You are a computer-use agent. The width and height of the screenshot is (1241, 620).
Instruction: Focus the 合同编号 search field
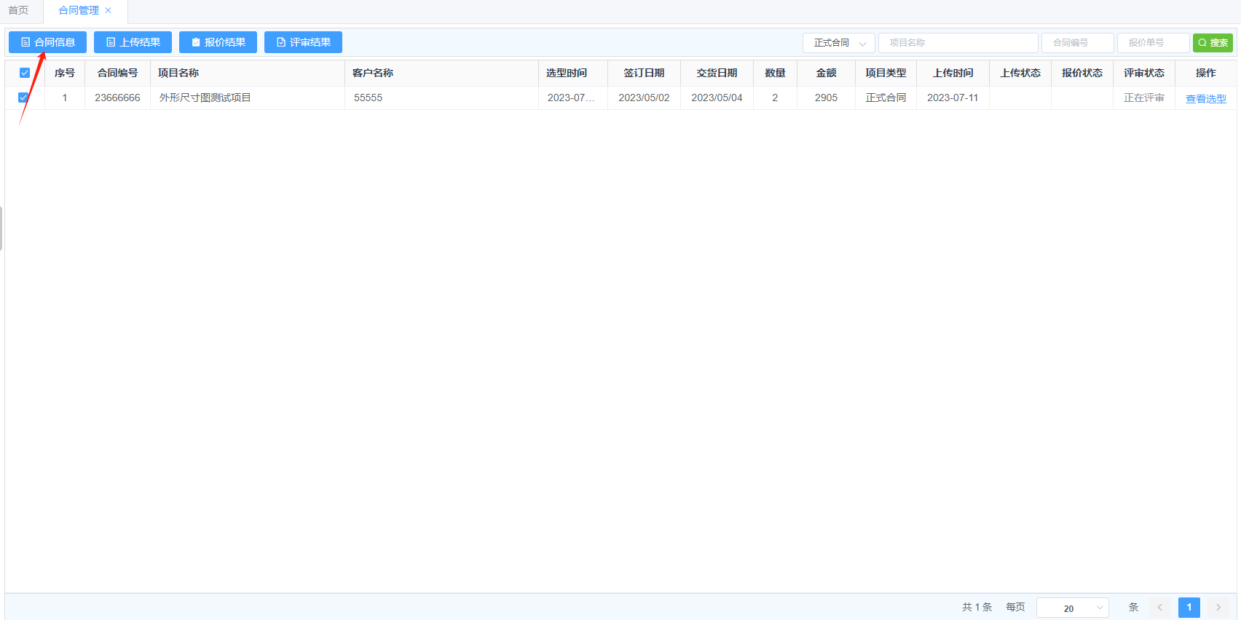point(1077,43)
